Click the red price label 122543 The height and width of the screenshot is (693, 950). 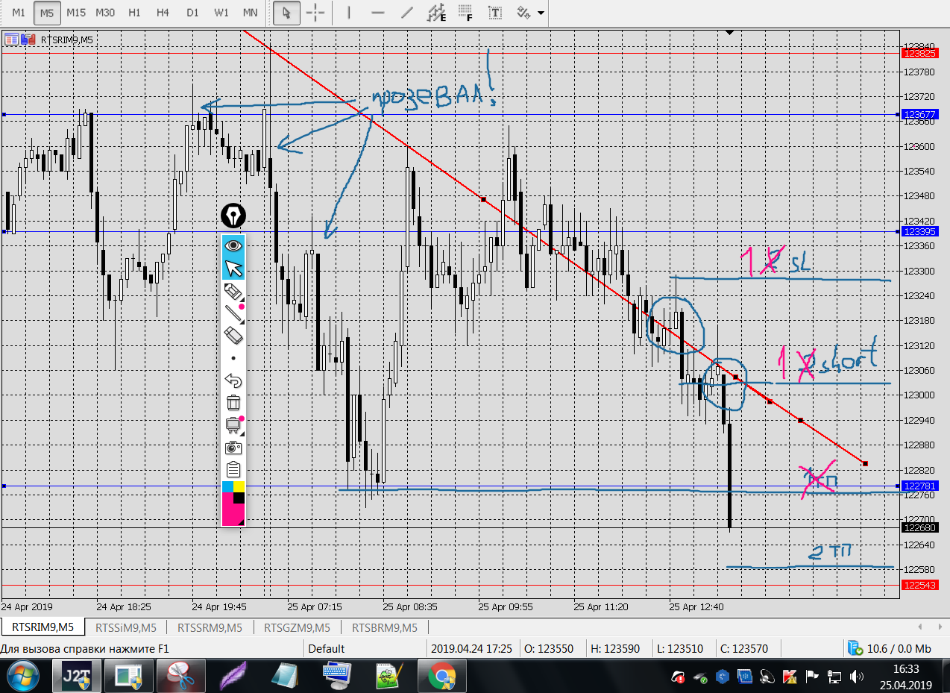point(919,586)
